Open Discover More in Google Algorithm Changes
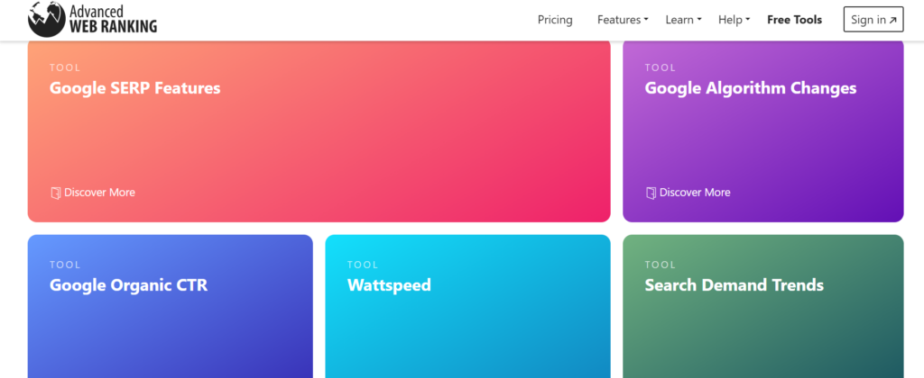The image size is (924, 378). [x=688, y=193]
